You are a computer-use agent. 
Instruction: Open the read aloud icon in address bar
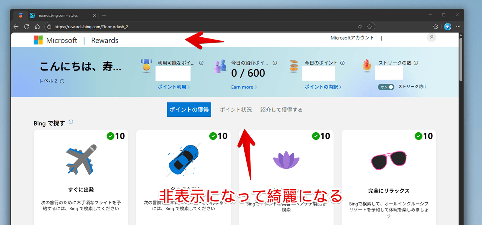click(360, 27)
